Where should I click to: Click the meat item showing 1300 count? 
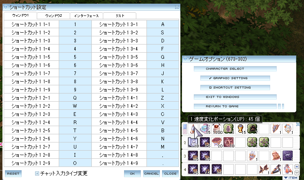(x=216, y=129)
